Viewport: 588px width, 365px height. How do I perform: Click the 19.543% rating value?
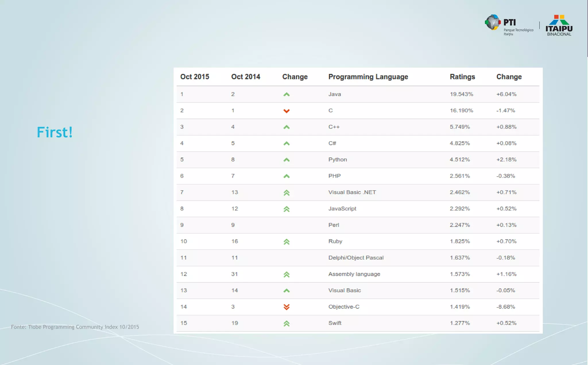click(461, 94)
